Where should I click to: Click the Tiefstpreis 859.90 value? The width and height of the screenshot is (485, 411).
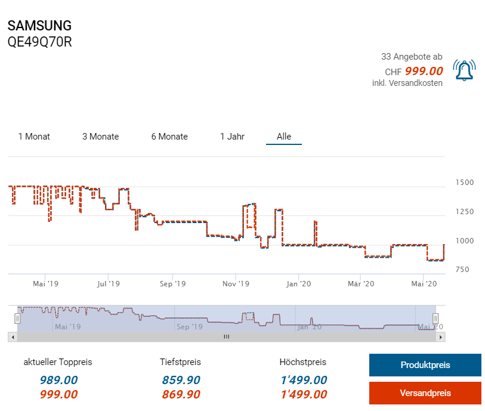pos(180,380)
